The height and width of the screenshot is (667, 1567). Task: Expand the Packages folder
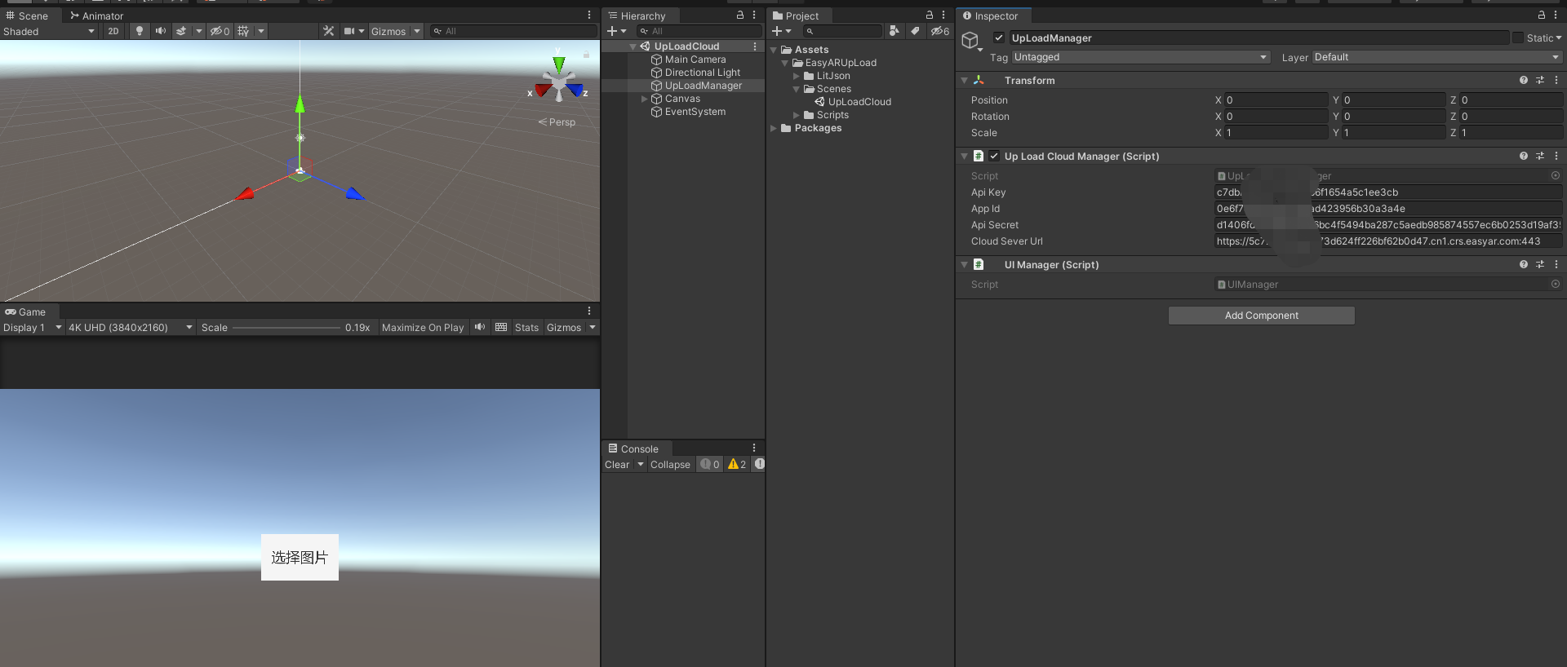coord(774,128)
